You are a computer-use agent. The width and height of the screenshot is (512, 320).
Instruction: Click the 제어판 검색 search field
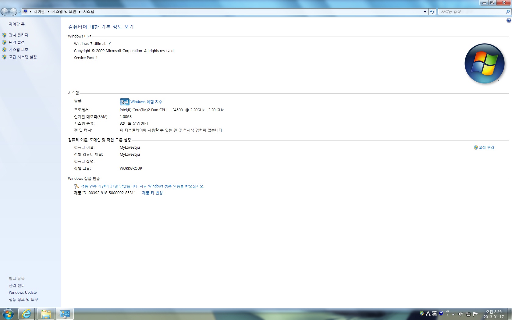point(471,12)
